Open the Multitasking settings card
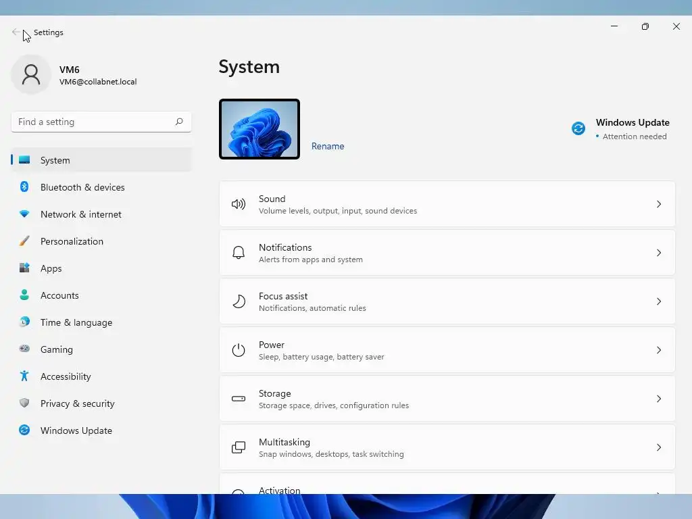The width and height of the screenshot is (692, 519). tap(447, 447)
